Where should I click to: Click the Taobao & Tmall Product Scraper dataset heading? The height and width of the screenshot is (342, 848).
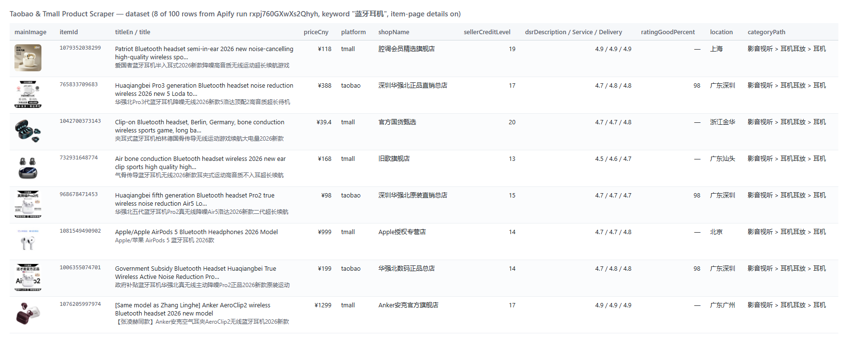pos(235,14)
